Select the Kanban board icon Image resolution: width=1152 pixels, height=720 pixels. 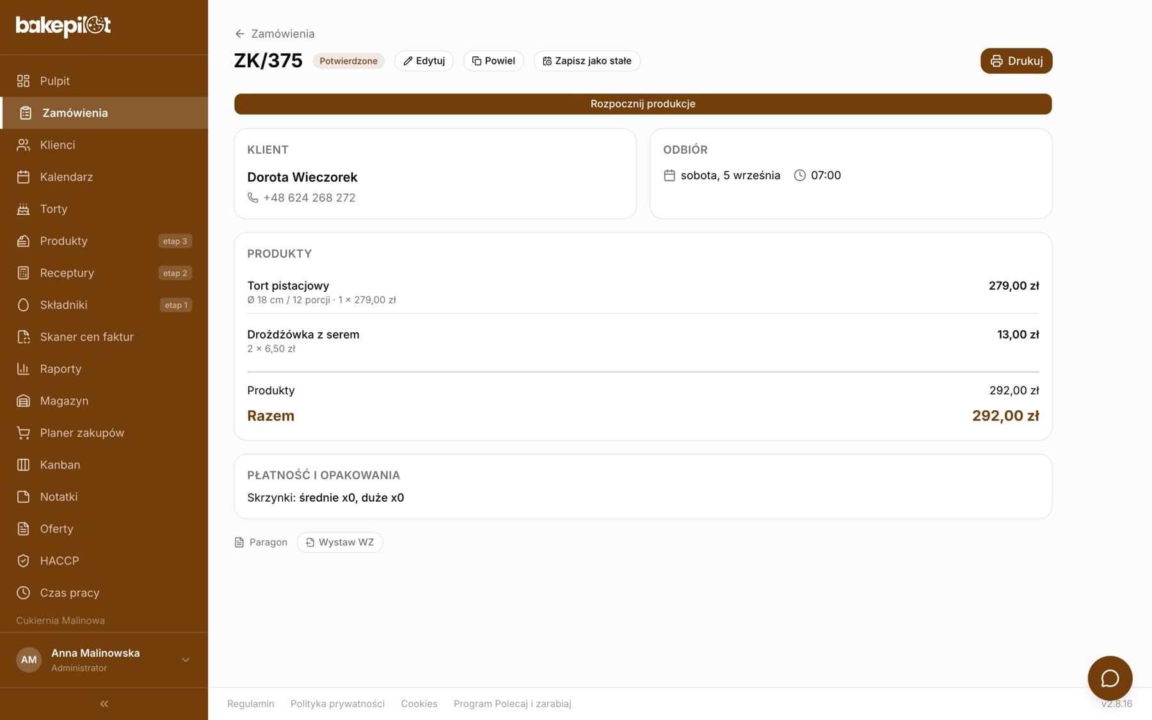(23, 465)
